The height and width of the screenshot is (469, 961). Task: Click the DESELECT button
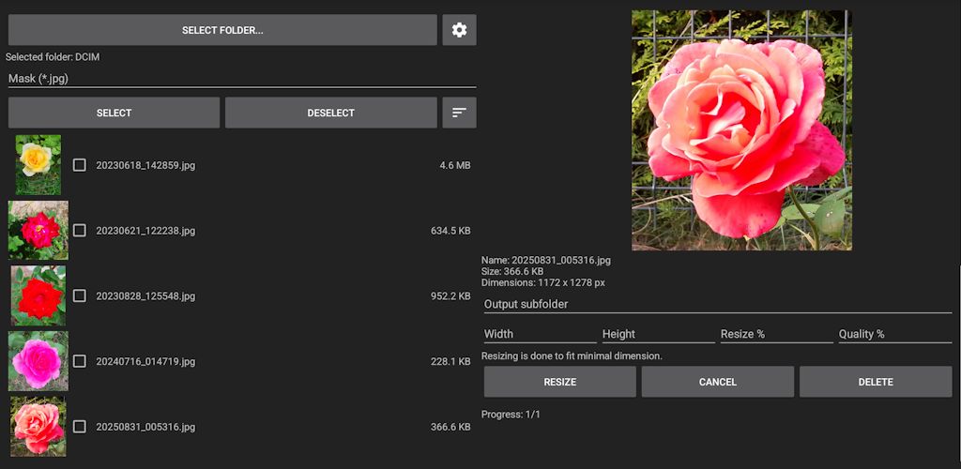point(331,113)
